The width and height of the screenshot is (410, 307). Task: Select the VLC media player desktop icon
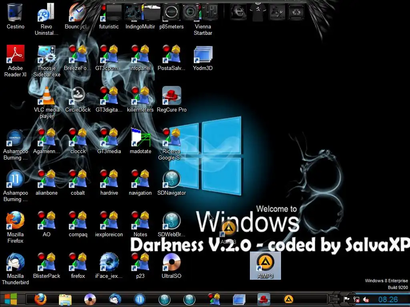46,102
